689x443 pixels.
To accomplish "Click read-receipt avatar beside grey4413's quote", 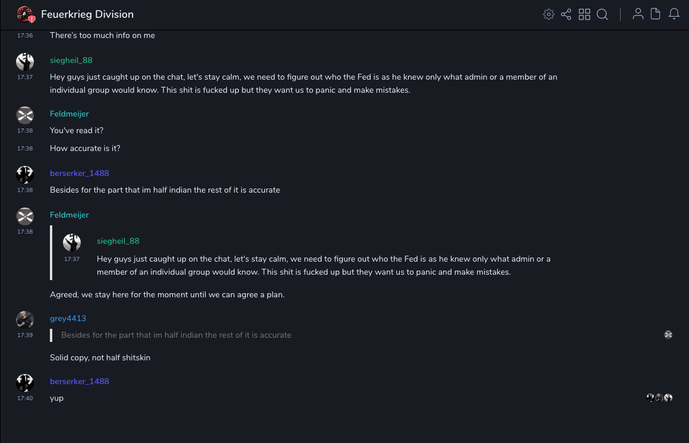I will (x=668, y=335).
